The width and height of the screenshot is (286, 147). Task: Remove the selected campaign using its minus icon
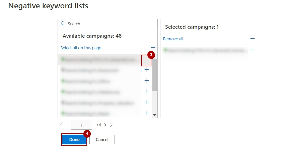(x=252, y=50)
